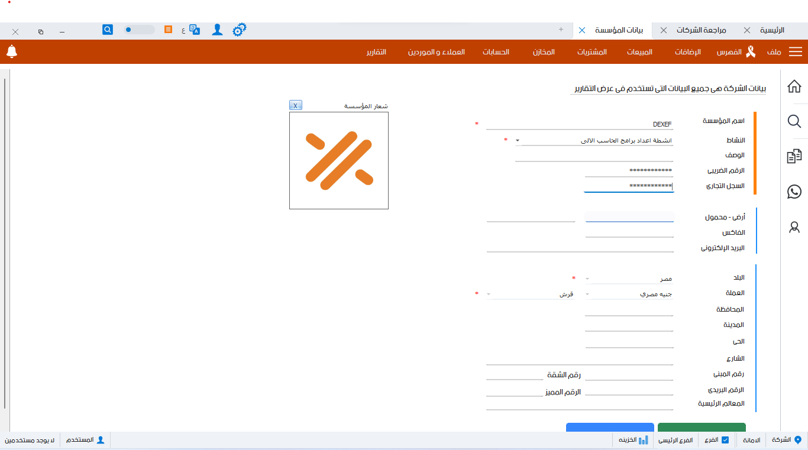Screen dimensions: 808x450
Task: Click the الخزينه bars icon in status bar
Action: click(x=644, y=440)
